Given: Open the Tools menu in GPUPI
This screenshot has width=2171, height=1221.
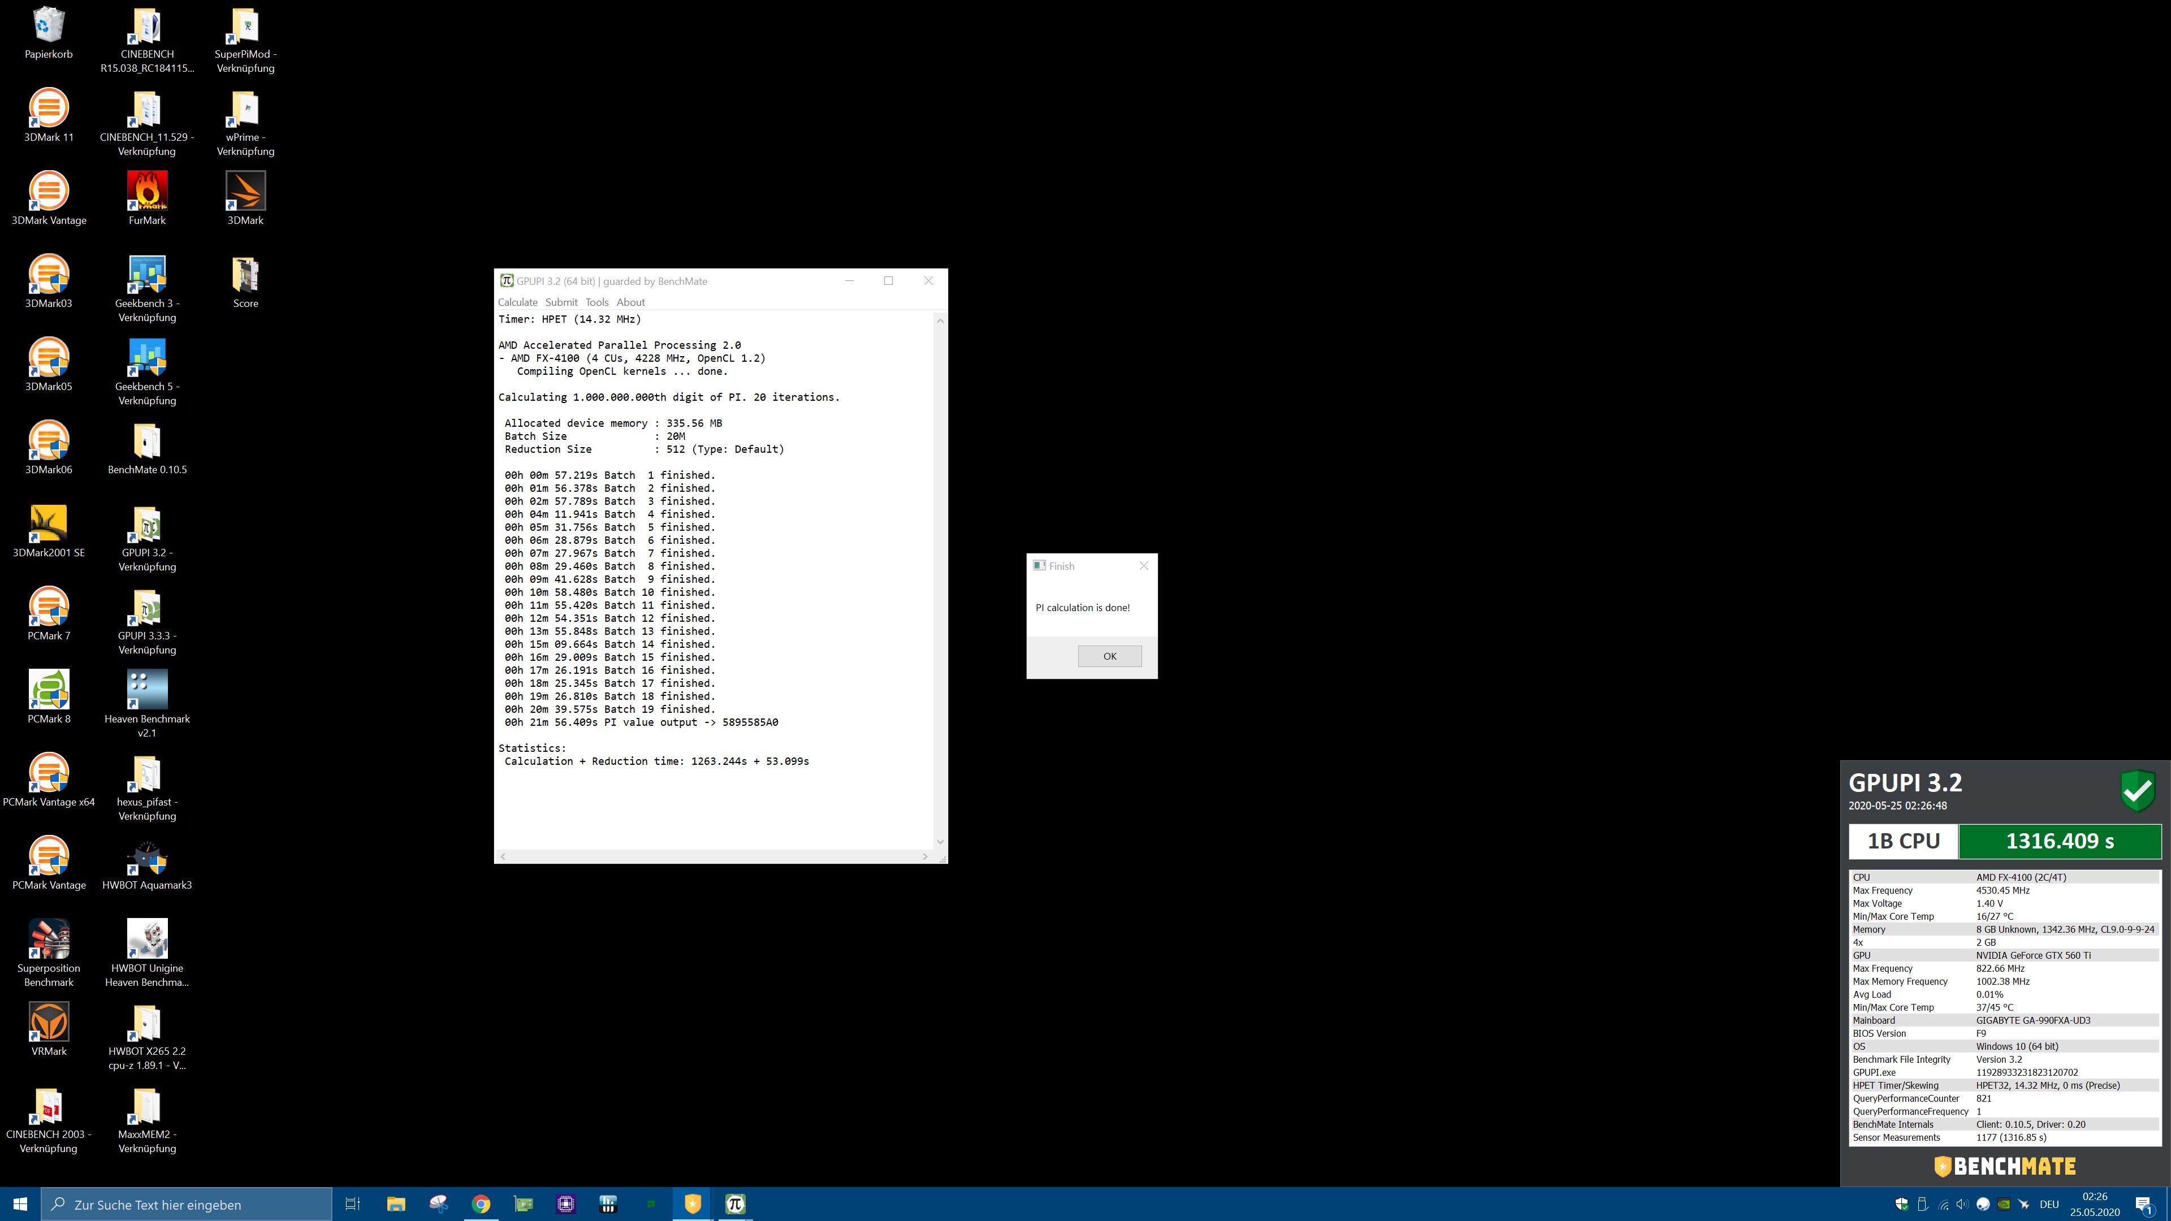Looking at the screenshot, I should pos(596,302).
